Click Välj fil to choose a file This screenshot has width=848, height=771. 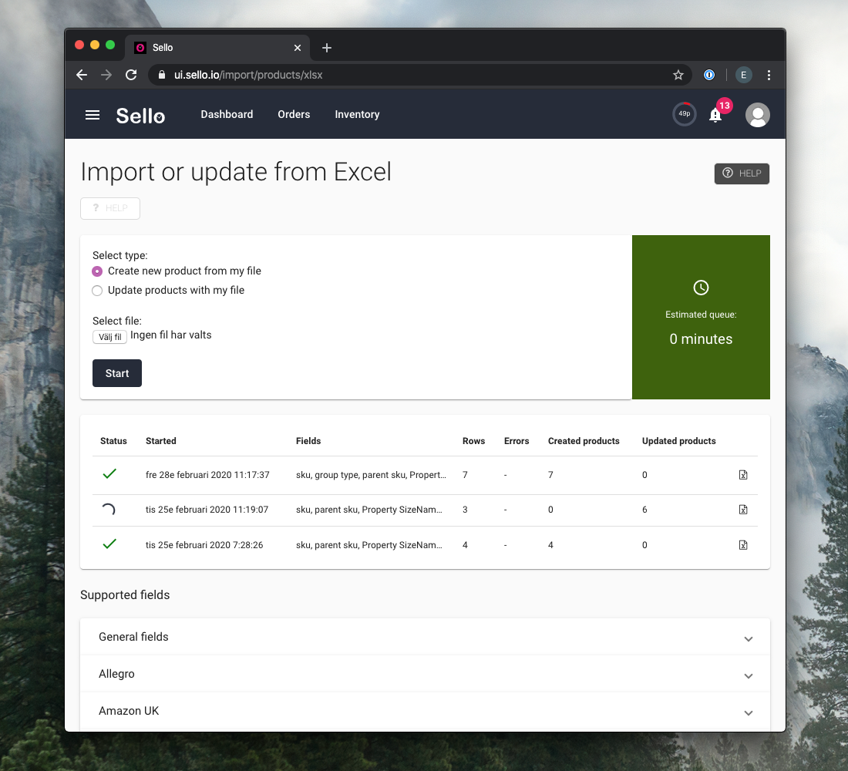click(109, 337)
